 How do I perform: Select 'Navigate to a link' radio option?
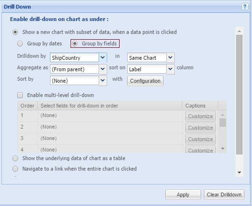(x=15, y=169)
